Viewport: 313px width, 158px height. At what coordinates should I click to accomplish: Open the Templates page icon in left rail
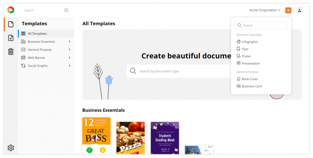11,24
